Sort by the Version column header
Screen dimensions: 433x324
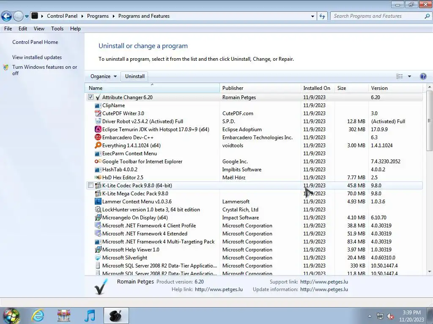click(395, 88)
